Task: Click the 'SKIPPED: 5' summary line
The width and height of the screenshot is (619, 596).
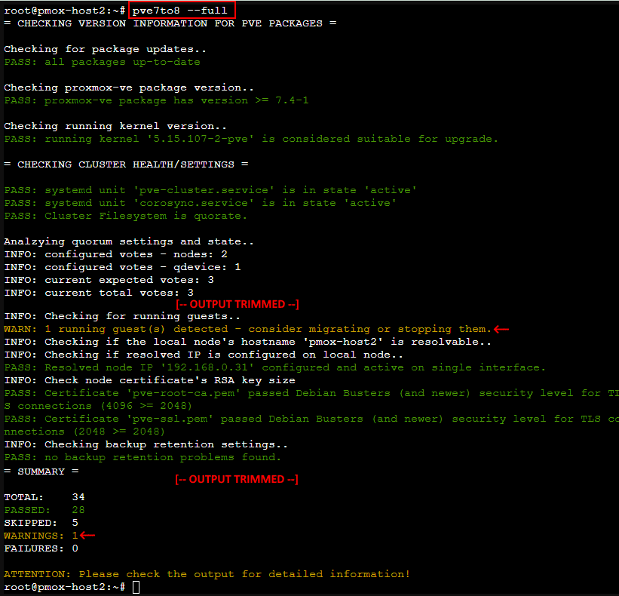Action: click(x=41, y=522)
